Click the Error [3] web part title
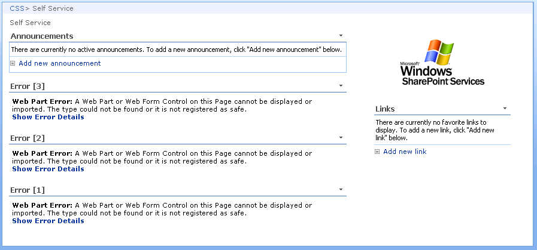The width and height of the screenshot is (537, 250). click(28, 87)
